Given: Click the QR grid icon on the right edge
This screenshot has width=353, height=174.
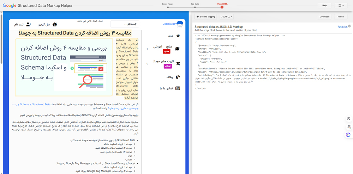Looking at the screenshot, I should click(349, 127).
